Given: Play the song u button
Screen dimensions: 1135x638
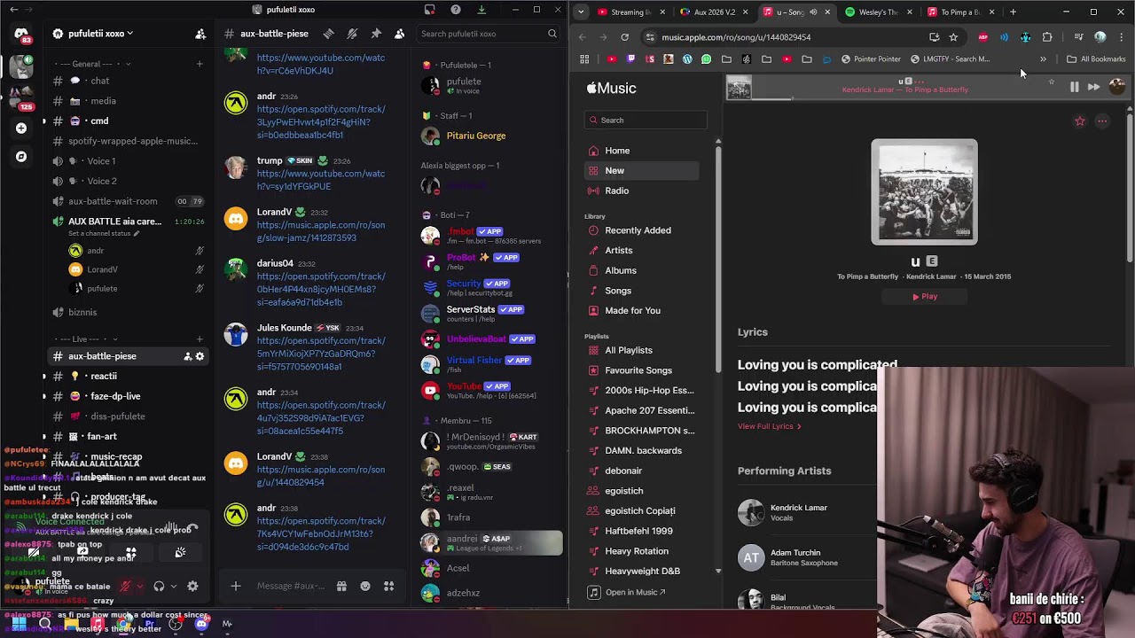Looking at the screenshot, I should tap(925, 297).
